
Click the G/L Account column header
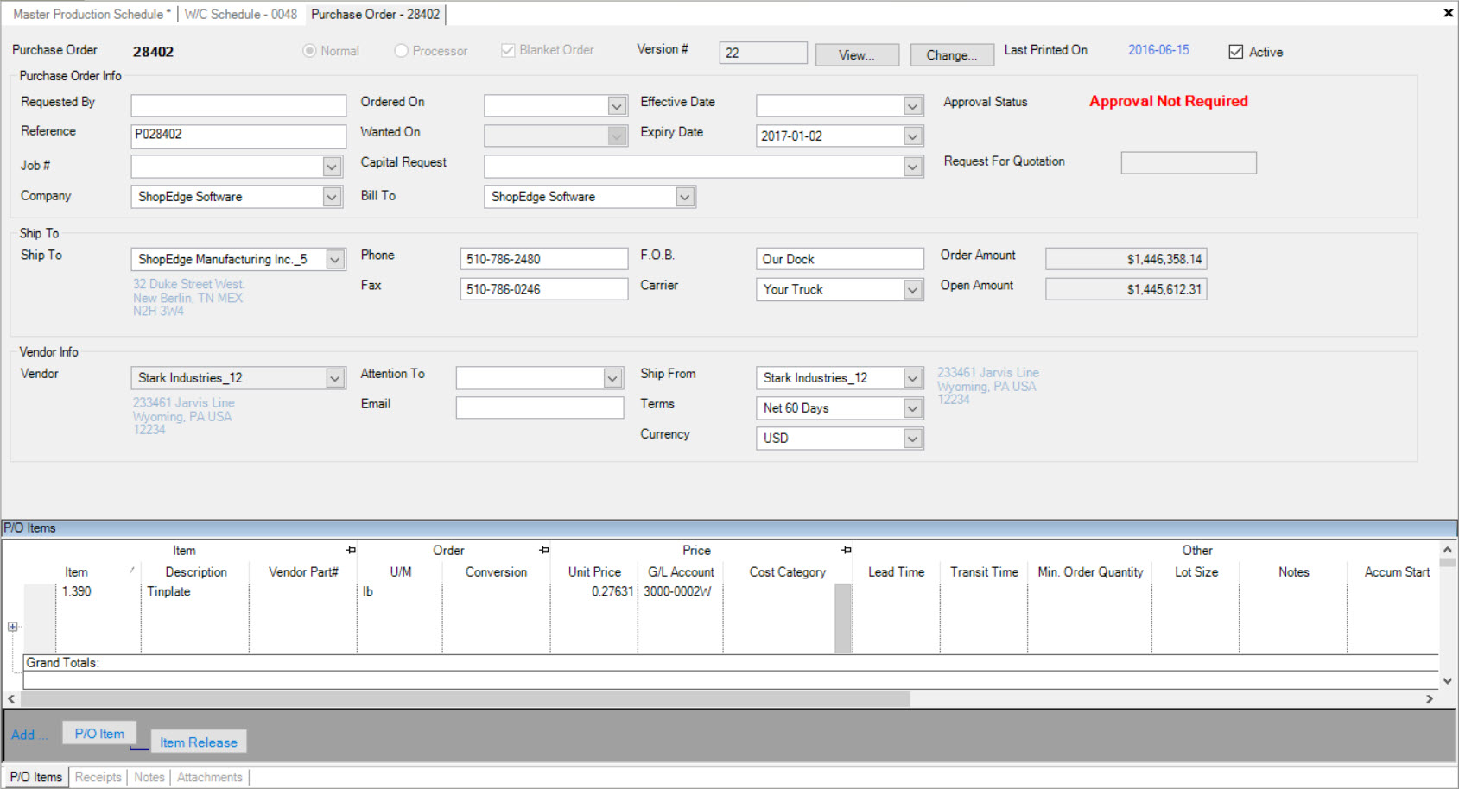coord(681,572)
